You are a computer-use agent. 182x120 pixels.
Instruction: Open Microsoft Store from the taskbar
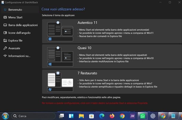[x=92, y=116]
